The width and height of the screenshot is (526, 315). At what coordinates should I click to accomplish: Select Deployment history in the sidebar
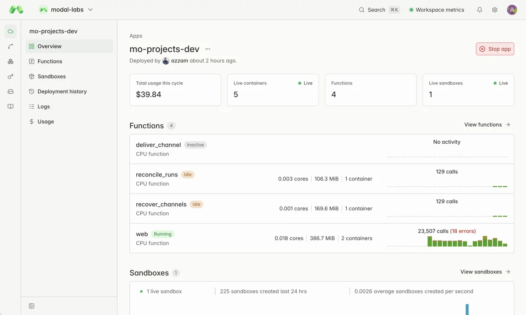tap(69, 92)
